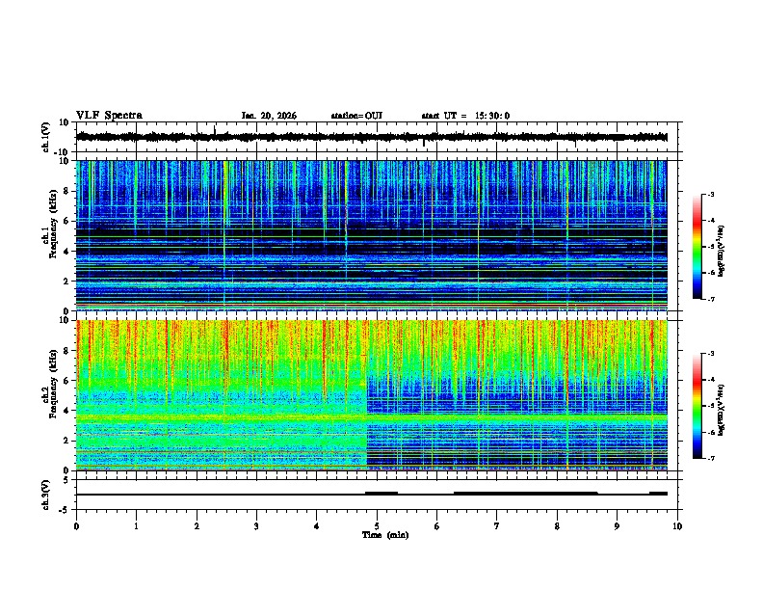The width and height of the screenshot is (763, 590).
Task: Click the ch.2 colorbar "log(PSD)" units label
Action: pyautogui.click(x=722, y=410)
